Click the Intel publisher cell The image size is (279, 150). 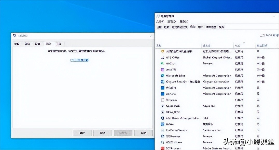click(205, 118)
